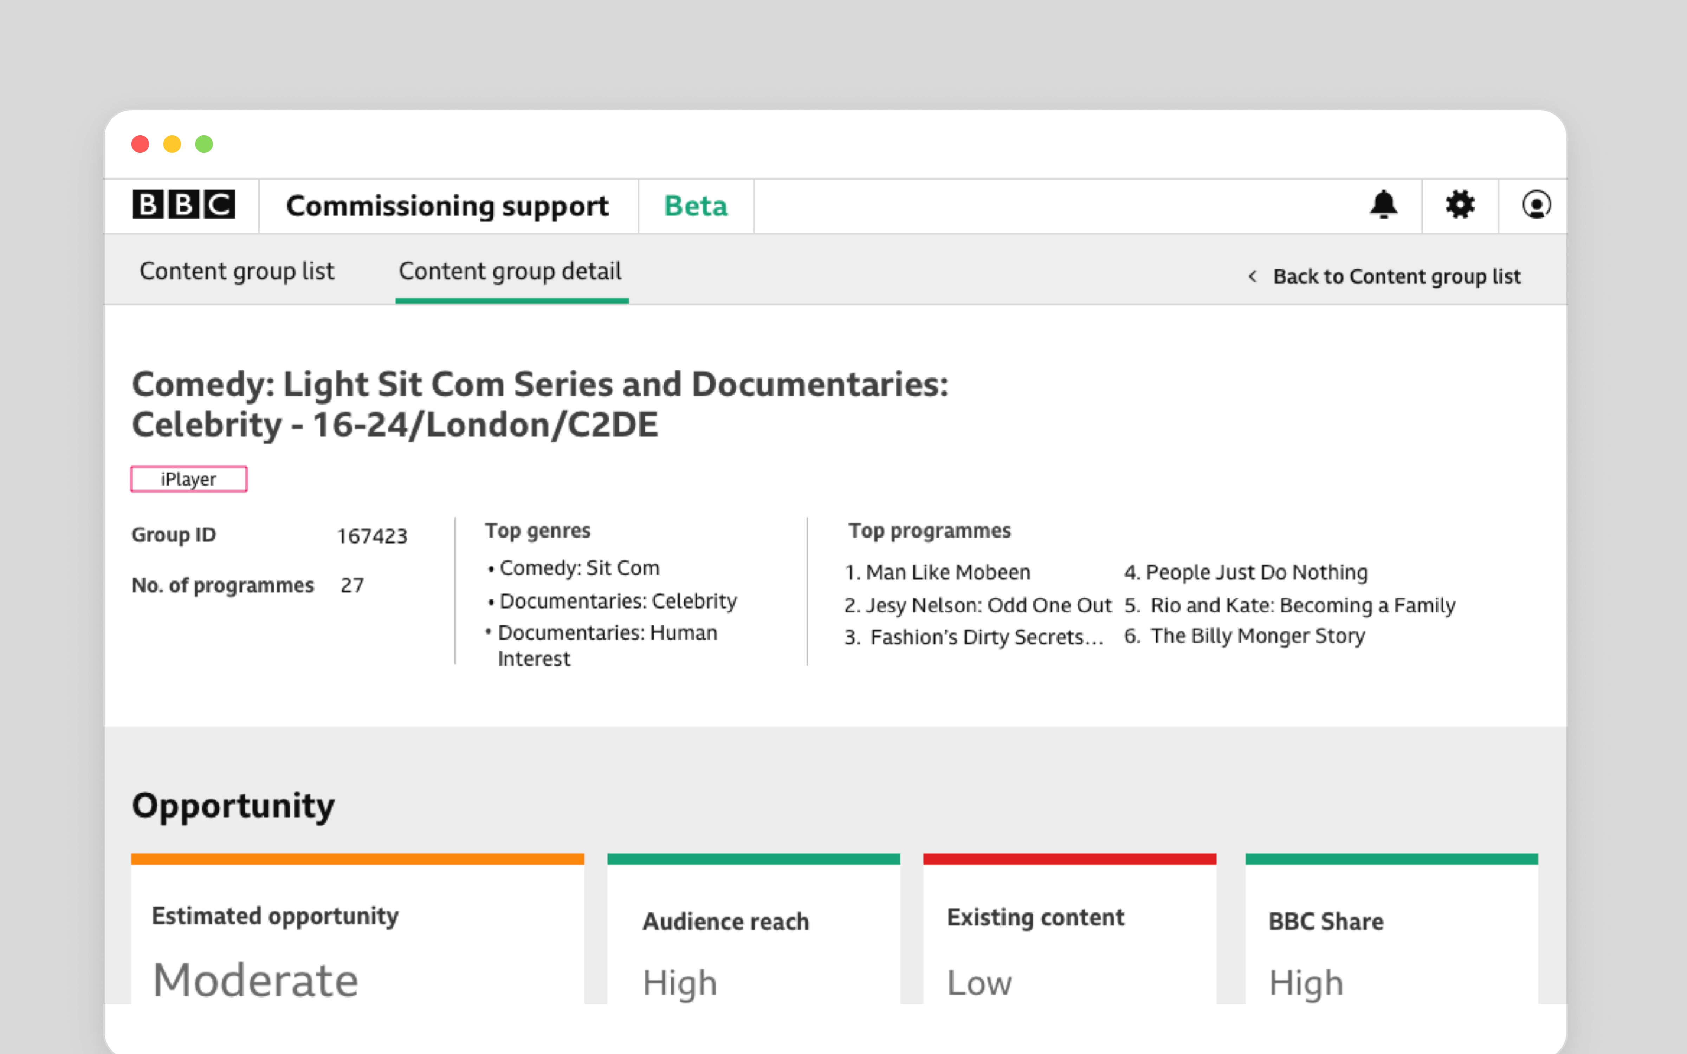Open the notifications bell icon

coord(1383,205)
